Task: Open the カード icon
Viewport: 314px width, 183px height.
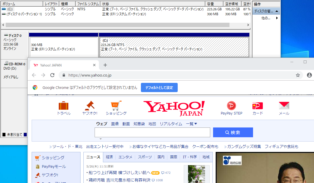Action: 258,106
